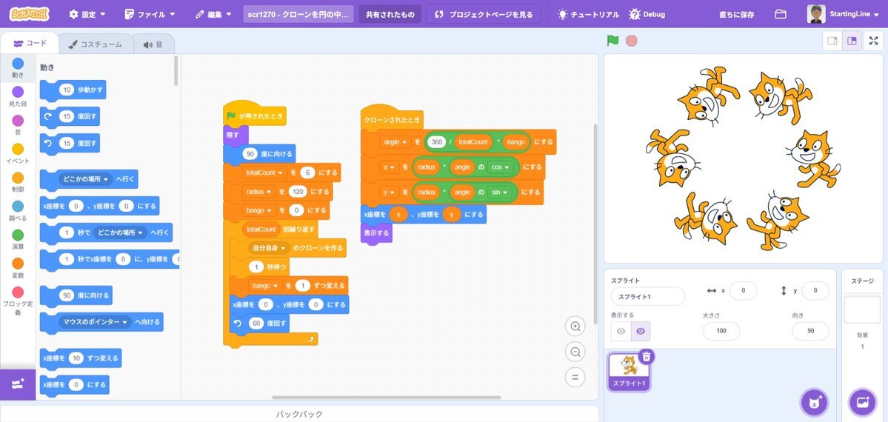The height and width of the screenshot is (422, 888).
Task: Click the sprite name field スプライト1
Action: tap(648, 296)
